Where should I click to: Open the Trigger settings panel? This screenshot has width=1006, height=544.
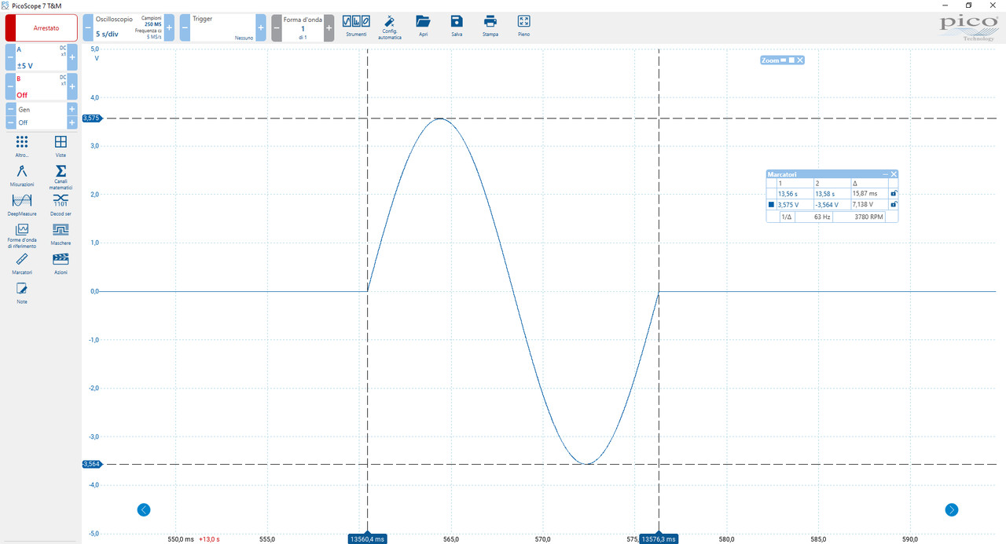tap(222, 27)
